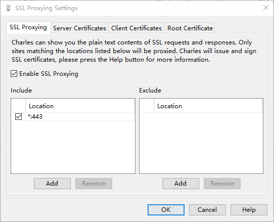Image resolution: width=274 pixels, height=222 pixels.
Task: Toggle the Enable SSL Proxying checkbox
Action: pyautogui.click(x=14, y=74)
